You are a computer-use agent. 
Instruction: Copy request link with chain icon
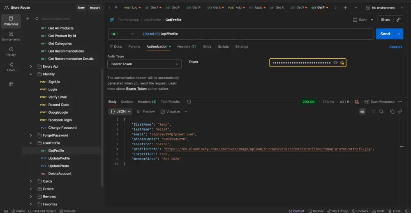coord(398,20)
